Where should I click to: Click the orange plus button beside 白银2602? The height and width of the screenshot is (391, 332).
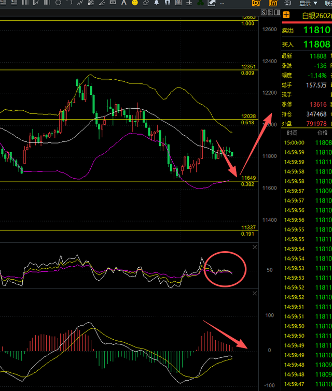pos(286,15)
